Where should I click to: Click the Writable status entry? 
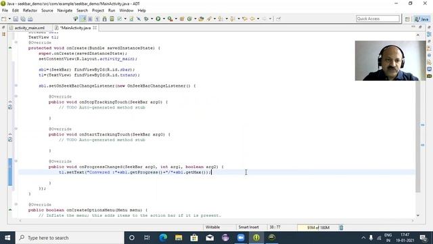tap(212, 227)
